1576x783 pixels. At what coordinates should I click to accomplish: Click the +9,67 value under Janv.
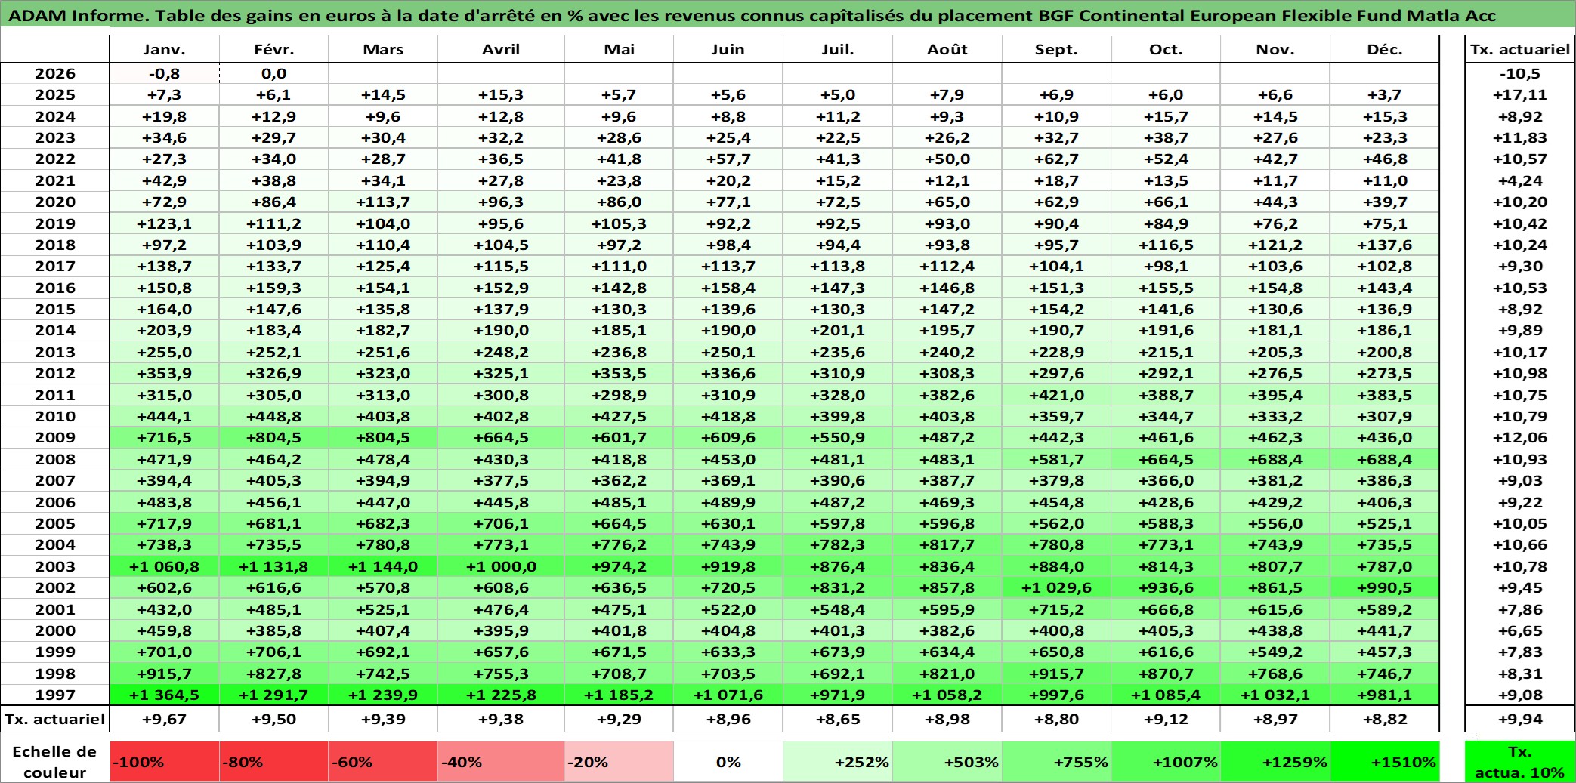click(164, 720)
